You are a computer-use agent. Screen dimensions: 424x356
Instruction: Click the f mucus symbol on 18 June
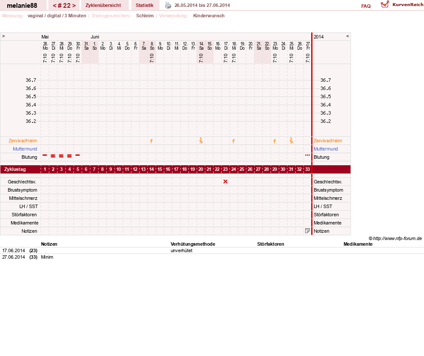click(x=233, y=141)
